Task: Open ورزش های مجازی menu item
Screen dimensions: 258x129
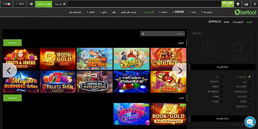Action: tap(129, 12)
